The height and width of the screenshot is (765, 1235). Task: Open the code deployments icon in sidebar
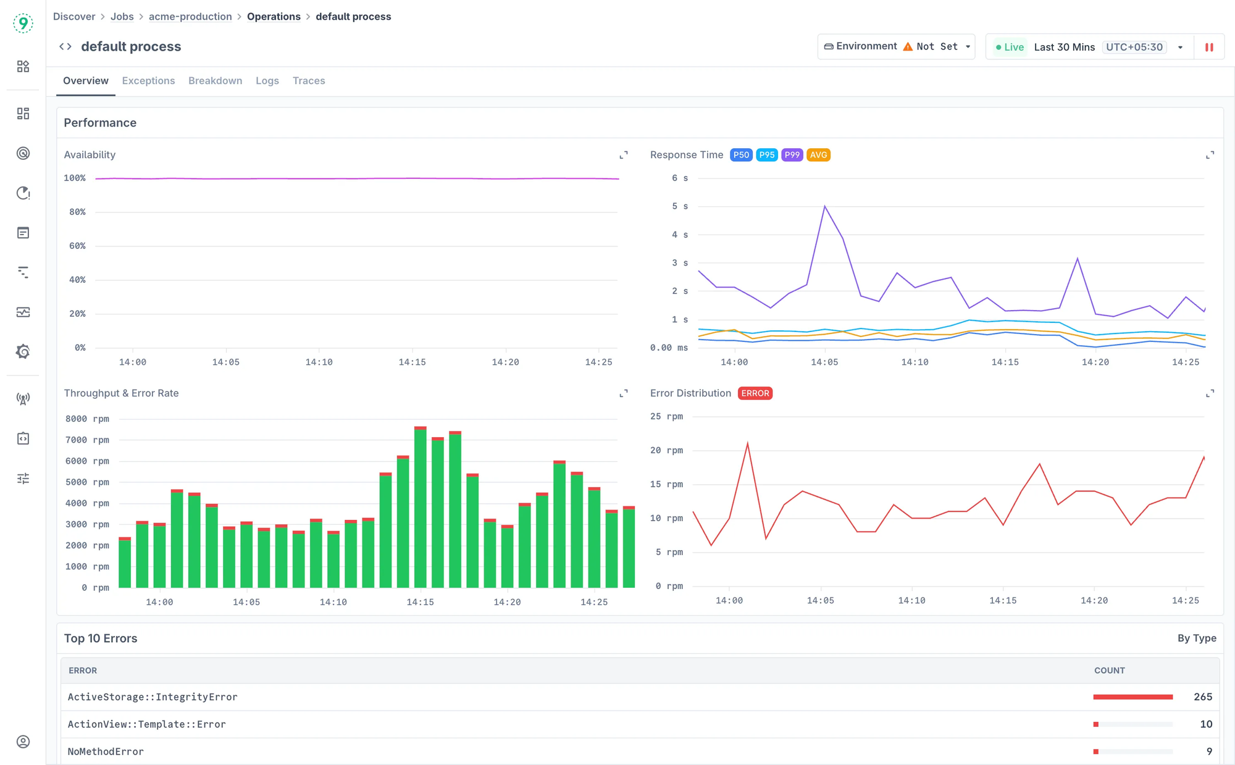[23, 438]
